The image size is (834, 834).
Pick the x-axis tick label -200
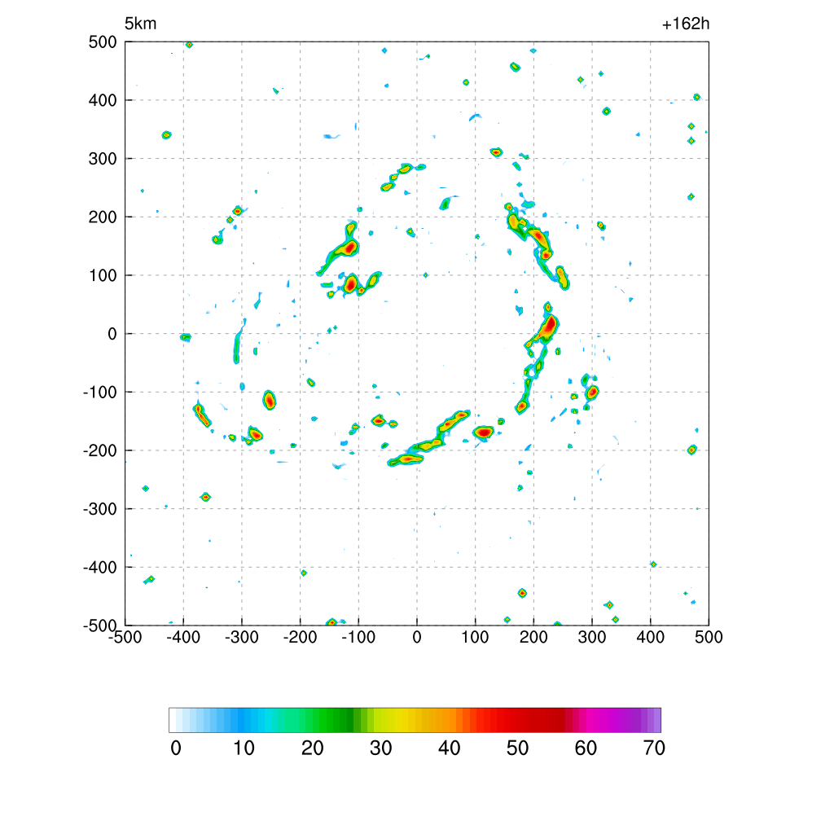[x=300, y=637]
